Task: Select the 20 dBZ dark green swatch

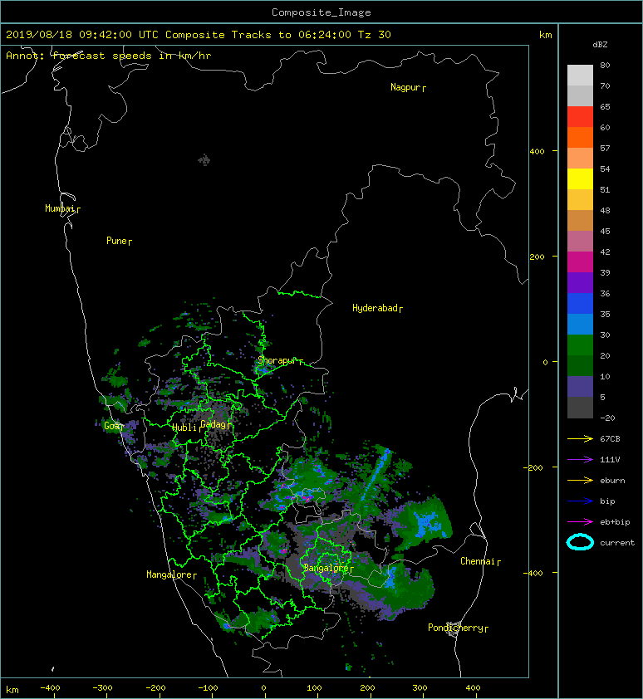Action: point(580,365)
